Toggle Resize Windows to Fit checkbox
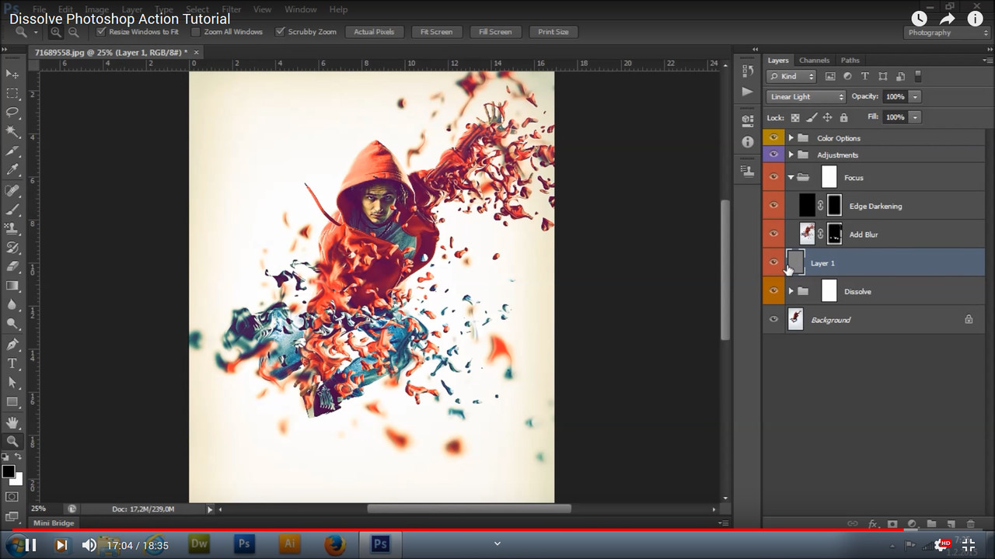Viewport: 995px width, 559px height. click(x=101, y=32)
